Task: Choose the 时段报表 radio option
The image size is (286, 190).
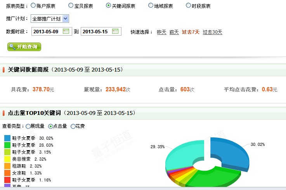Action: click(x=188, y=6)
